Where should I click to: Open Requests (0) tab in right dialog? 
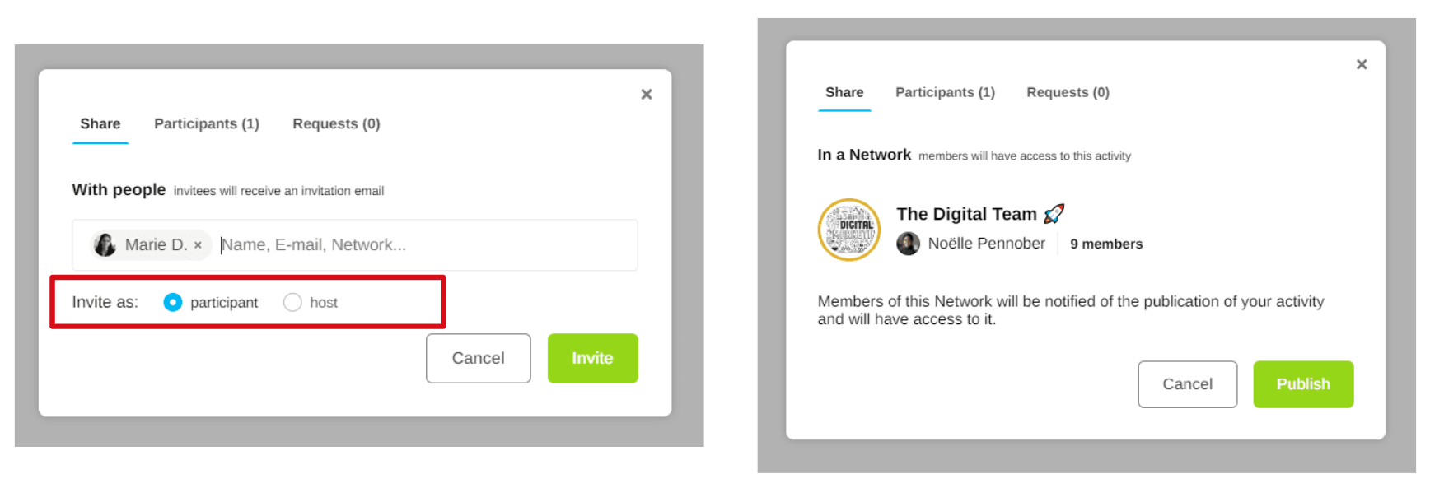pyautogui.click(x=1068, y=92)
